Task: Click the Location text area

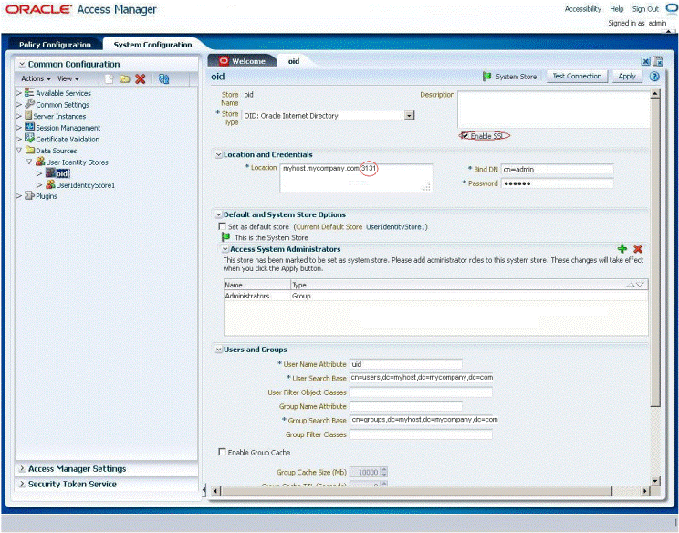Action: click(356, 178)
